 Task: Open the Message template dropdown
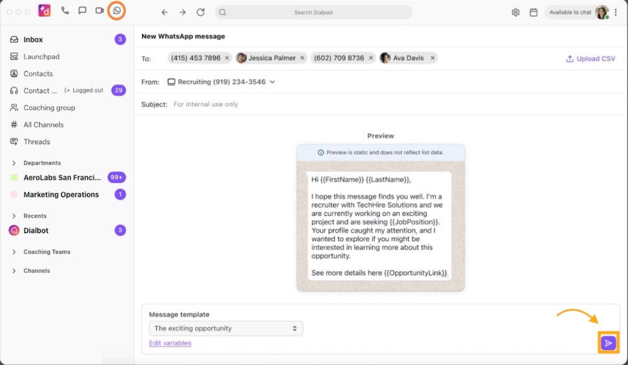pos(226,328)
